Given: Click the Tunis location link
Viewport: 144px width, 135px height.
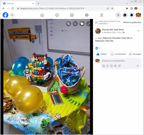Looking at the screenshot, I should pyautogui.click(x=119, y=32).
